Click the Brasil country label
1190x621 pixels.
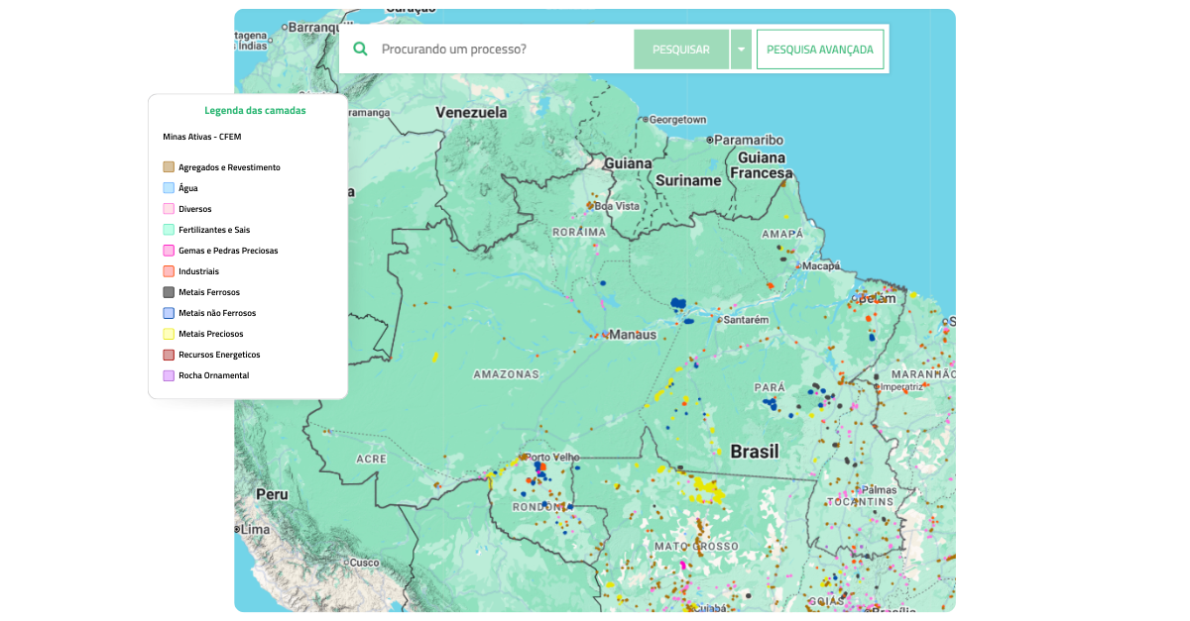coord(755,452)
